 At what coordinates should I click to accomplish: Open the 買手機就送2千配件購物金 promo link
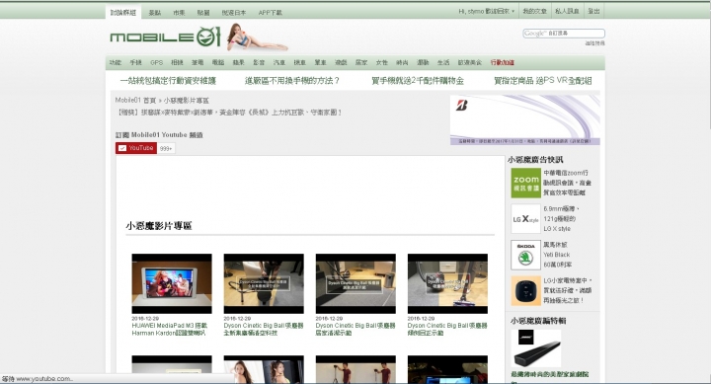(418, 81)
